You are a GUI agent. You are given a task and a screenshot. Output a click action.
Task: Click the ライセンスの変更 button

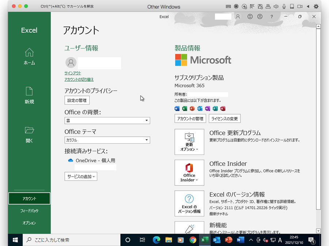224,118
